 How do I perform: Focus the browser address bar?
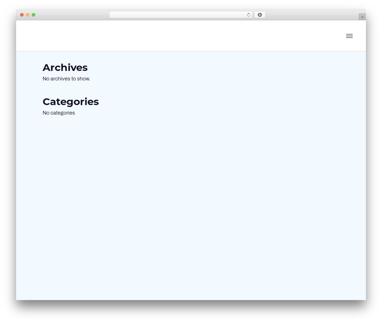pos(181,15)
